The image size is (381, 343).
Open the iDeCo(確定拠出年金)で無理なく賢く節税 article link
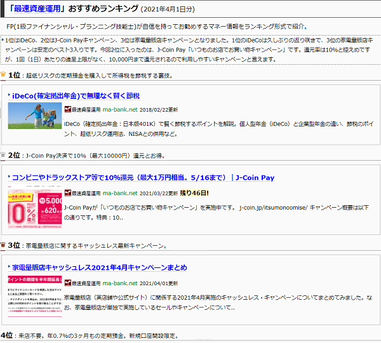76,96
